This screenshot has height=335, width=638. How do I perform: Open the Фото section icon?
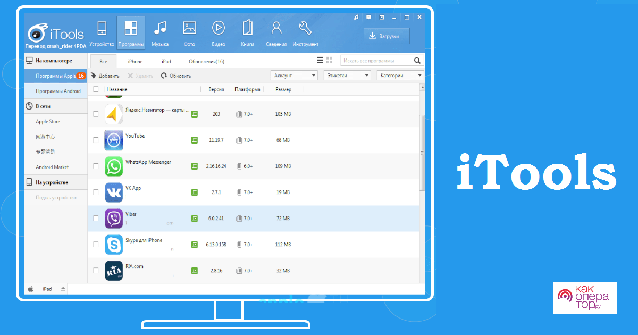[x=189, y=28]
